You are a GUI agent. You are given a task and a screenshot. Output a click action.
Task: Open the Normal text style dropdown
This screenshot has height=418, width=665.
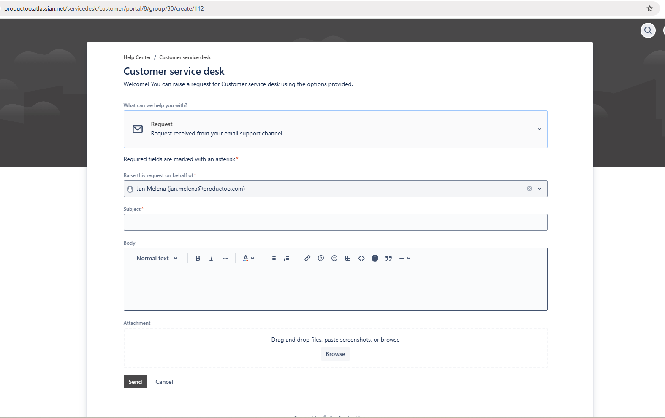click(x=157, y=258)
